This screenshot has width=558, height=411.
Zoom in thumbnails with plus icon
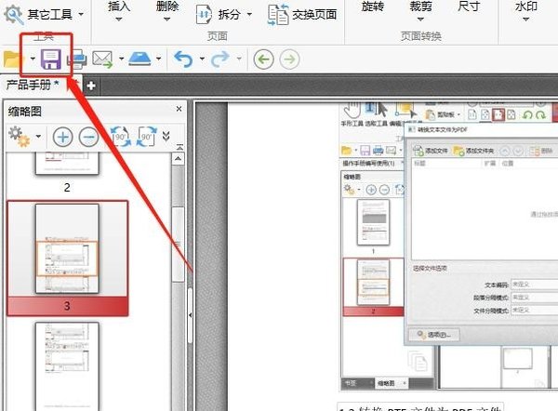pos(63,137)
